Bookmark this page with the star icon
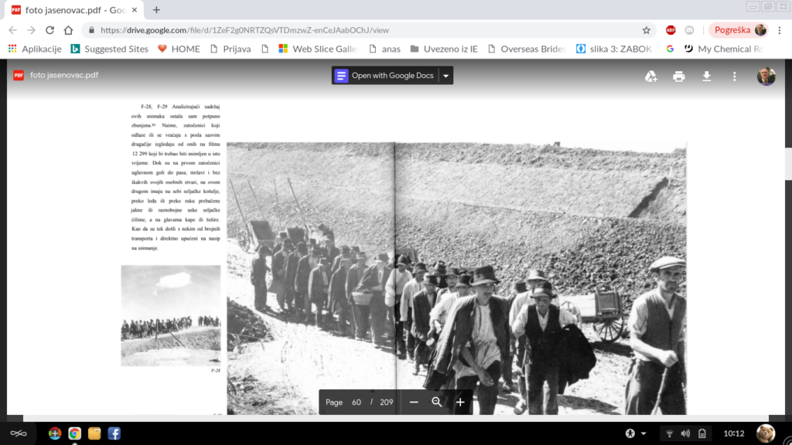Viewport: 792px width, 445px height. [x=647, y=30]
